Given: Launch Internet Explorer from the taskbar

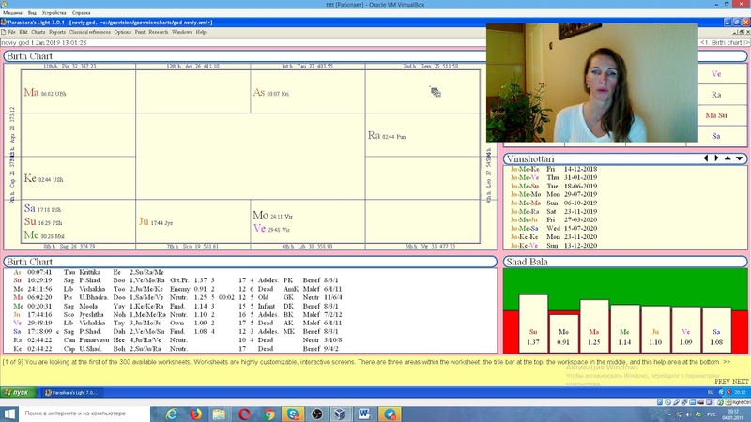Looking at the screenshot, I should (x=171, y=414).
